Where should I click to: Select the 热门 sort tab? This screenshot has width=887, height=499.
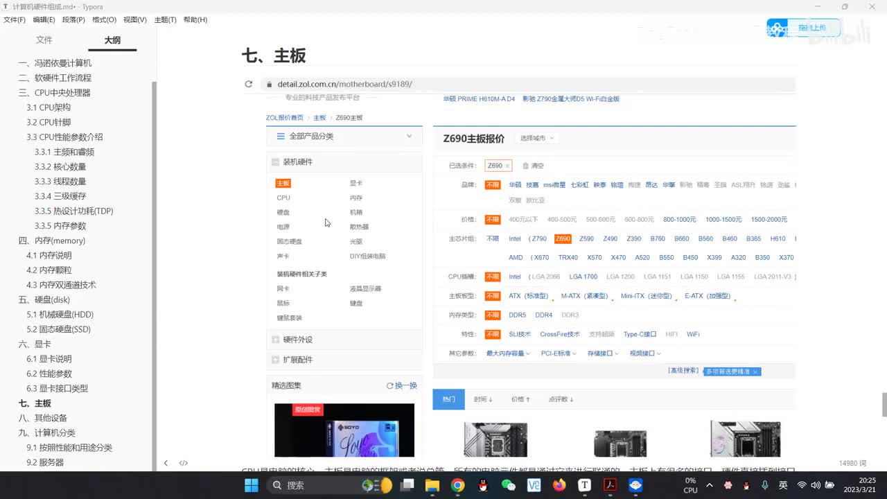[448, 399]
